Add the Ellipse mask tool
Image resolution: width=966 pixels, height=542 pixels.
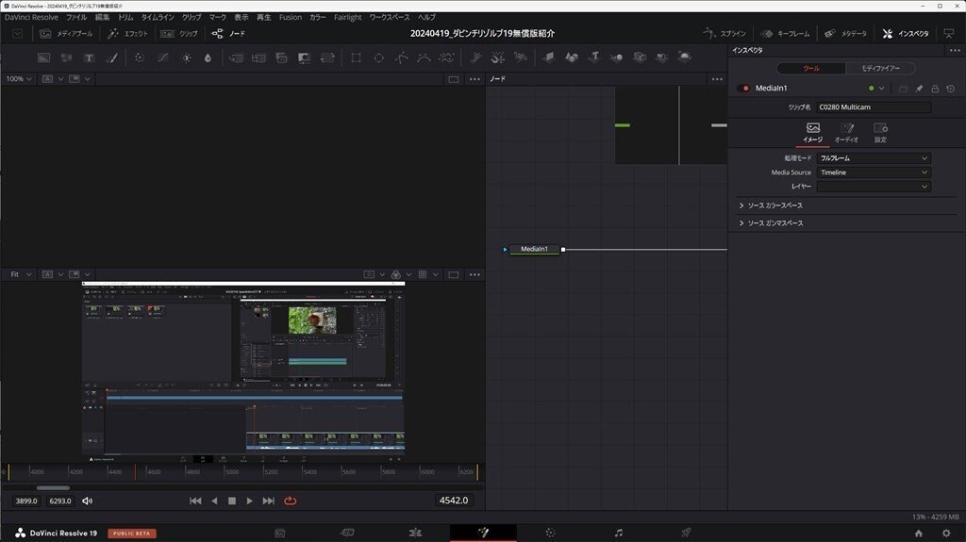(x=379, y=57)
